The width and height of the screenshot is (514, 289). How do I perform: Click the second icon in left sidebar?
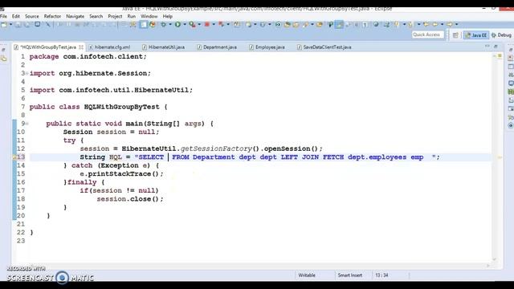pyautogui.click(x=3, y=59)
